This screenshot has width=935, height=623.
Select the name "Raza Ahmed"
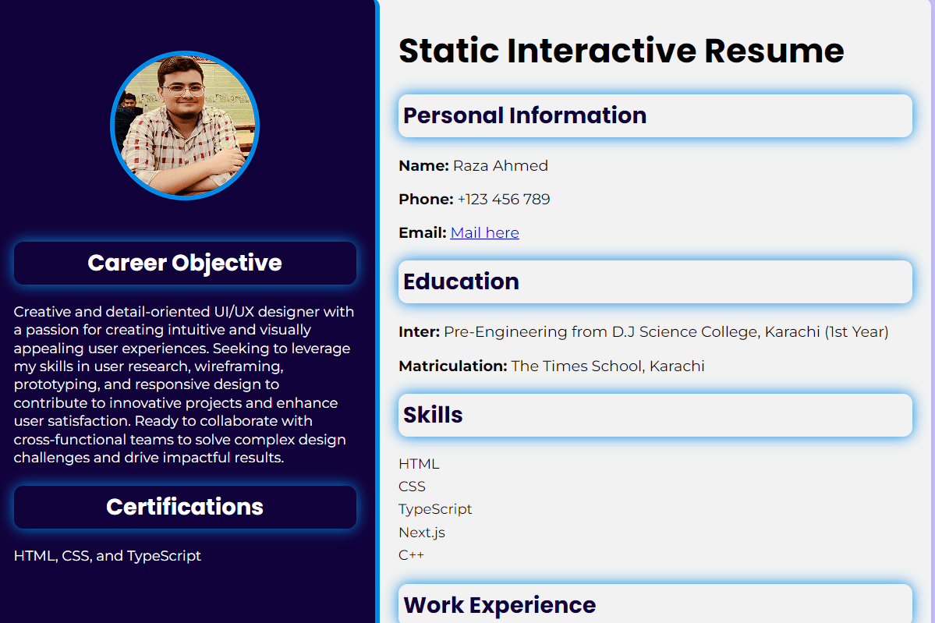(501, 166)
